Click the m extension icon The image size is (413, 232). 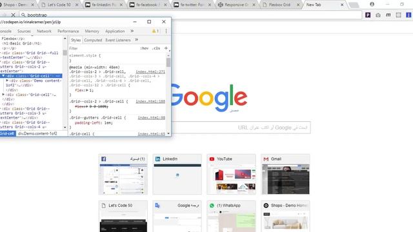388,15
